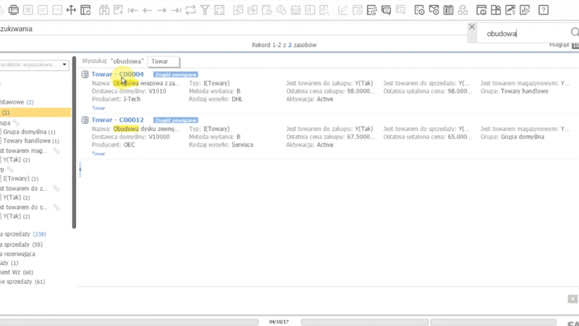Click the Sort A-Z toolbar icon
Screen dimensions: 579x326
[x=219, y=10]
